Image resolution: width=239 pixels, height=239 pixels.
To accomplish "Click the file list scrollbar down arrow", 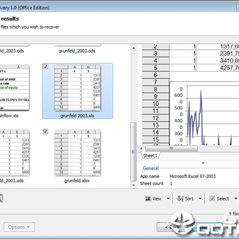I will pos(133,185).
